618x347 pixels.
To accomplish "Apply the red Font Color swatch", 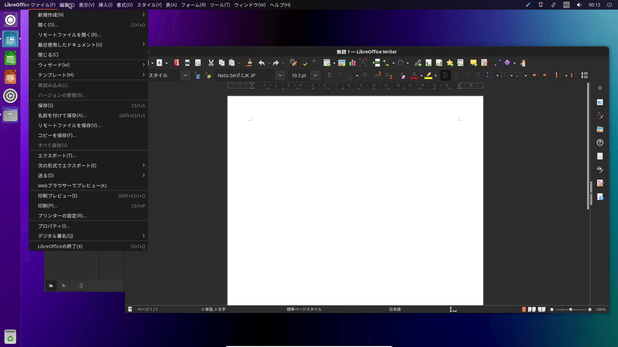I will (x=414, y=76).
